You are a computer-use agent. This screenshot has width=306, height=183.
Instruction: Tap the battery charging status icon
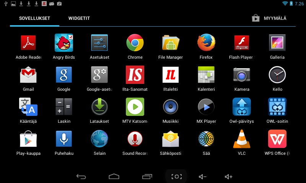pyautogui.click(x=291, y=3)
